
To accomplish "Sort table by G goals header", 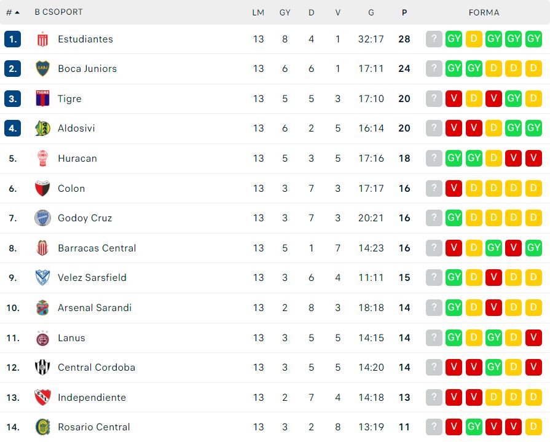I will [x=371, y=13].
